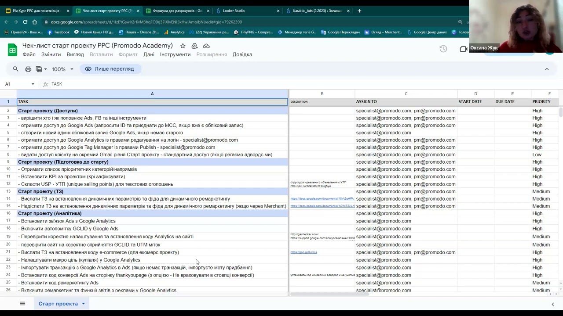This screenshot has height=316, width=563.
Task: Open the Facebook bookmark
Action: (58, 32)
